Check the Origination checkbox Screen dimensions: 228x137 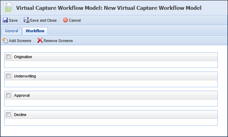point(8,57)
